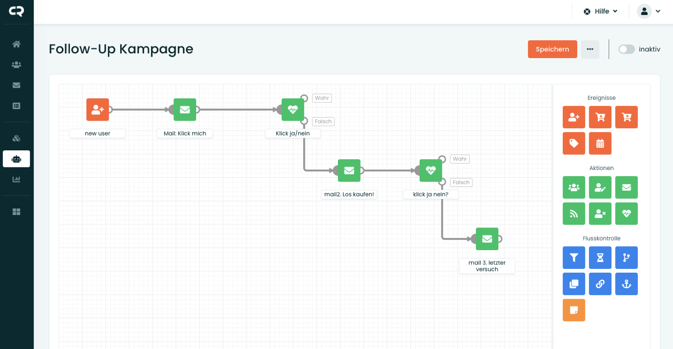Open the home page from sidebar
Viewport: 673px width, 349px height.
coord(16,44)
